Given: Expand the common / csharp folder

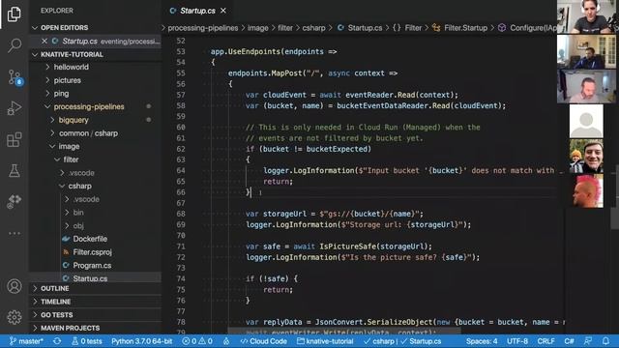Looking at the screenshot, I should click(96, 133).
